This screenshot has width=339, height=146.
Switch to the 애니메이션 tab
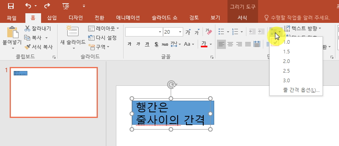(128, 18)
